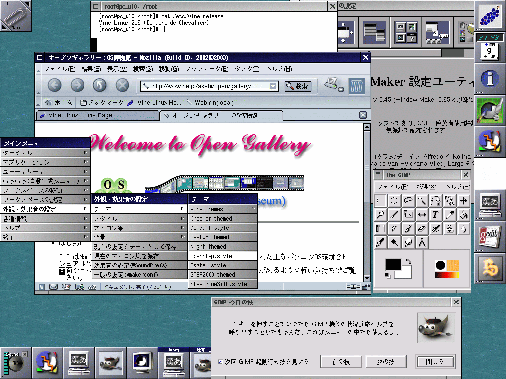Image resolution: width=506 pixels, height=379 pixels.
Task: Choose the Measure compass tool
Action: [x=422, y=242]
